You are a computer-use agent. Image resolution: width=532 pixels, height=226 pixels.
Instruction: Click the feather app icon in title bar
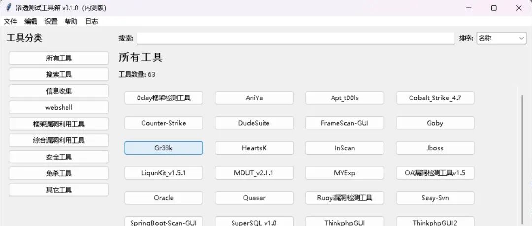(x=9, y=8)
